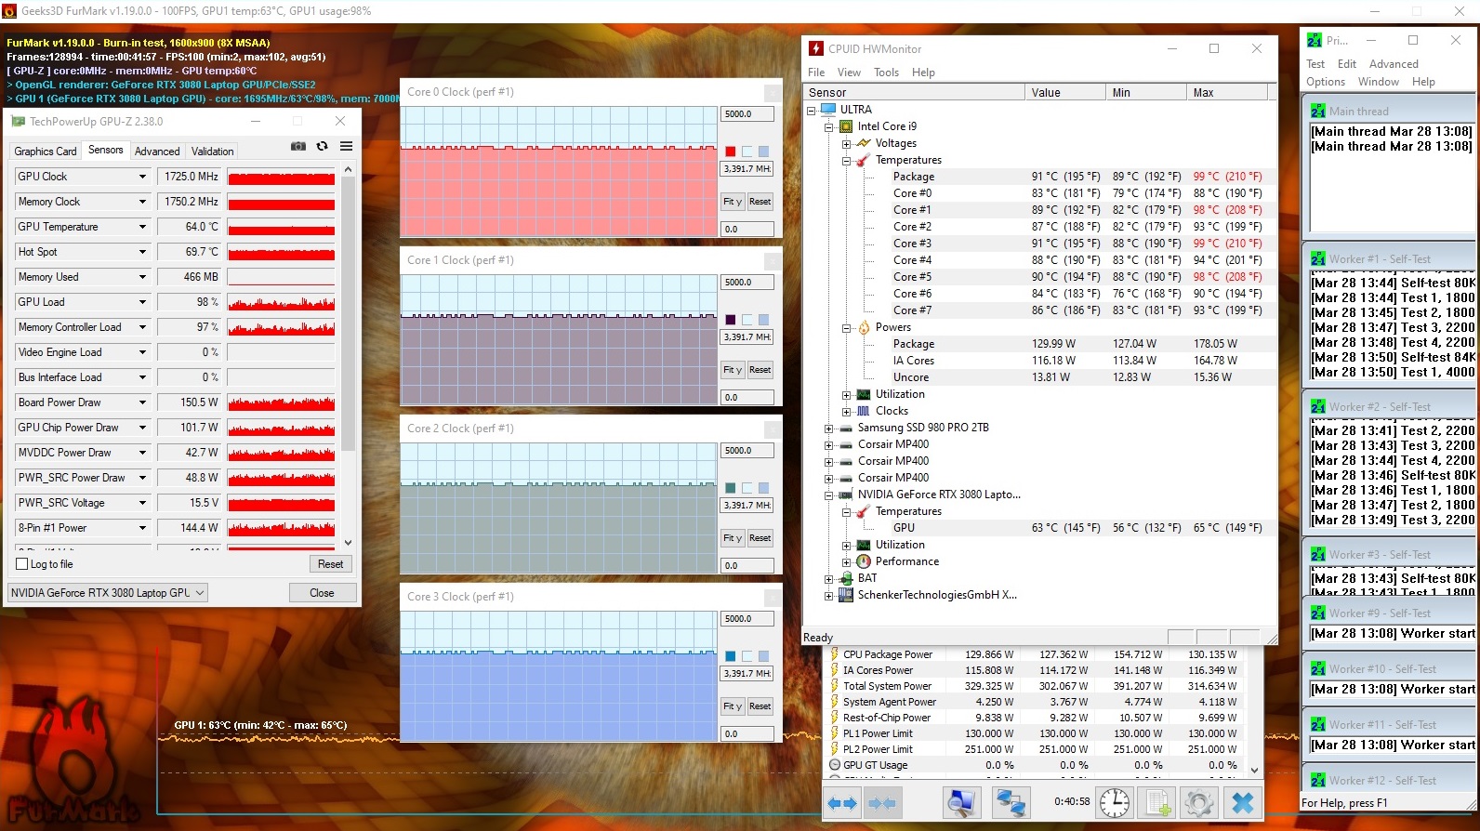Expand the Voltages node in HWMonitor
The height and width of the screenshot is (831, 1480).
[x=847, y=144]
